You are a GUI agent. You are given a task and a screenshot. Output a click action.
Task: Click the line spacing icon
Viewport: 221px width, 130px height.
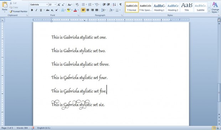tap(103, 10)
